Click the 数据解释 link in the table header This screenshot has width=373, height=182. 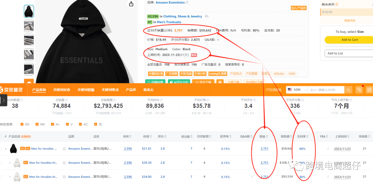coord(26,136)
